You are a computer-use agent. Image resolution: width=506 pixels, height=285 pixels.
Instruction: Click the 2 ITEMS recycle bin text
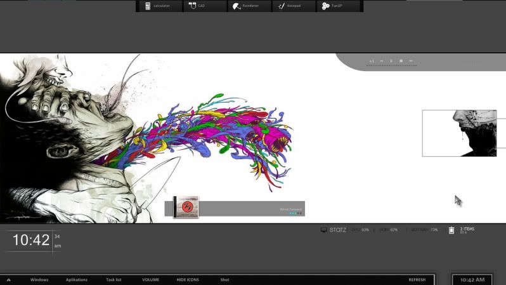pyautogui.click(x=467, y=230)
